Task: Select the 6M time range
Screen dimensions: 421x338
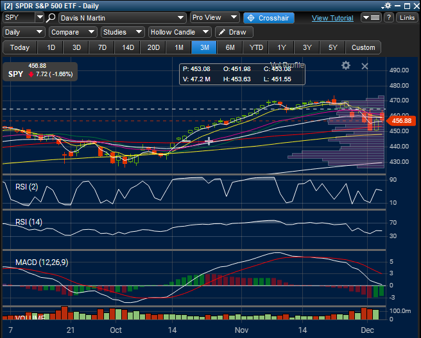Action: coord(230,47)
